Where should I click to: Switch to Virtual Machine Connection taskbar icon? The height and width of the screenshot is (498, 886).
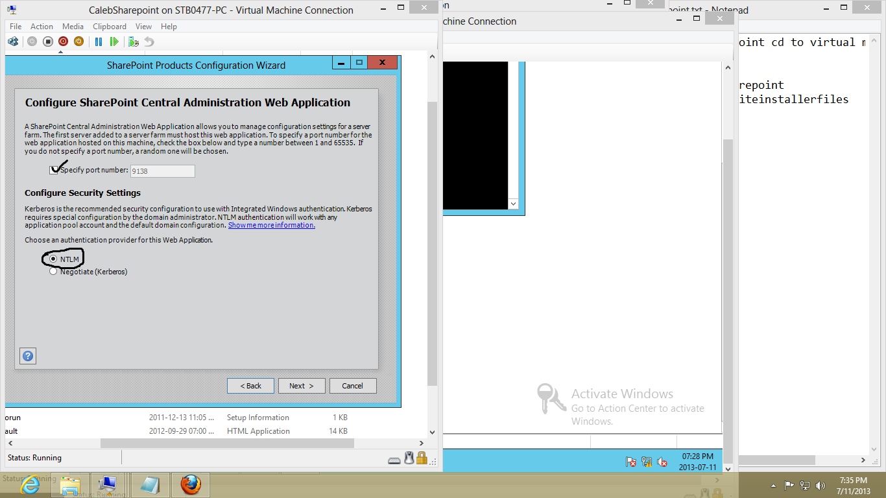tap(108, 485)
